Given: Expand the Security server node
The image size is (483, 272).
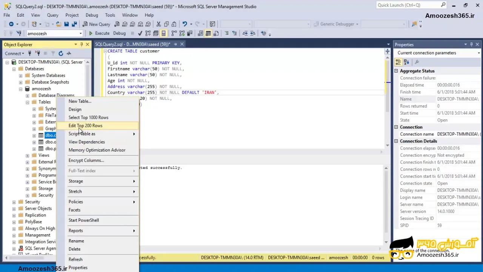Looking at the screenshot, I should point(14,202).
